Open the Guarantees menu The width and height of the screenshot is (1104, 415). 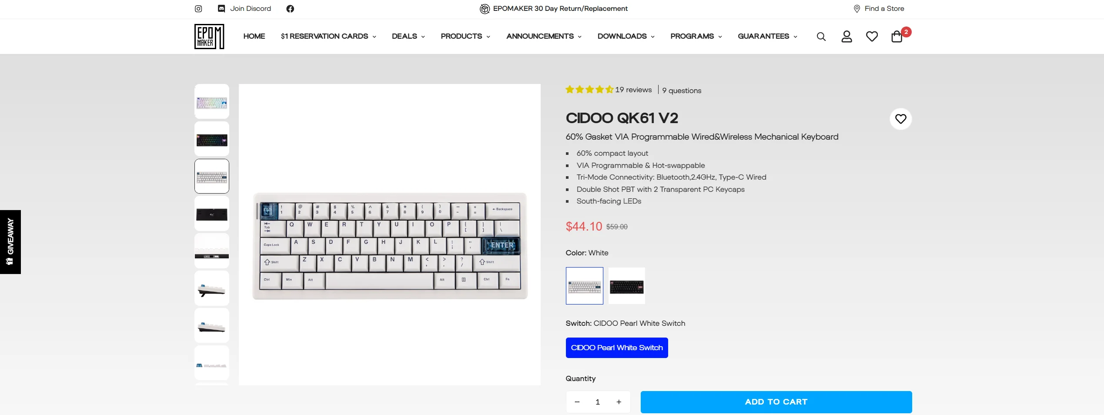pyautogui.click(x=767, y=37)
